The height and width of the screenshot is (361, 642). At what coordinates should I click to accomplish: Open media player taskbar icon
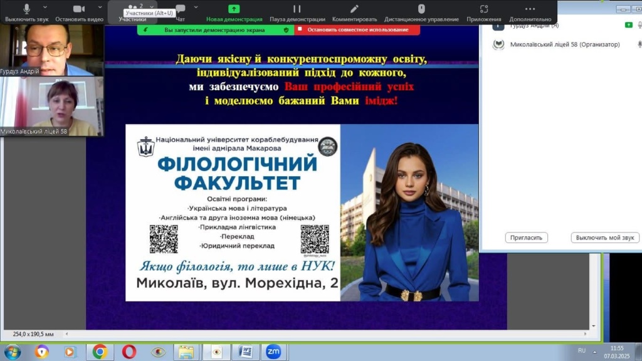(70, 352)
